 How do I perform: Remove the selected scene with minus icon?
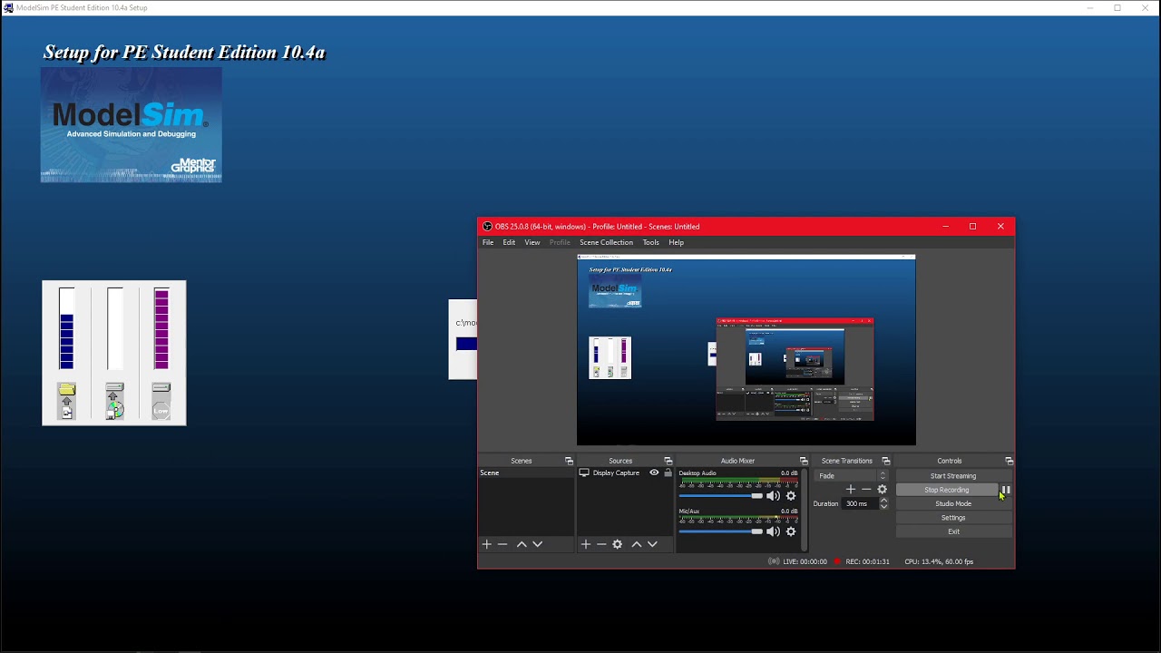pos(502,544)
